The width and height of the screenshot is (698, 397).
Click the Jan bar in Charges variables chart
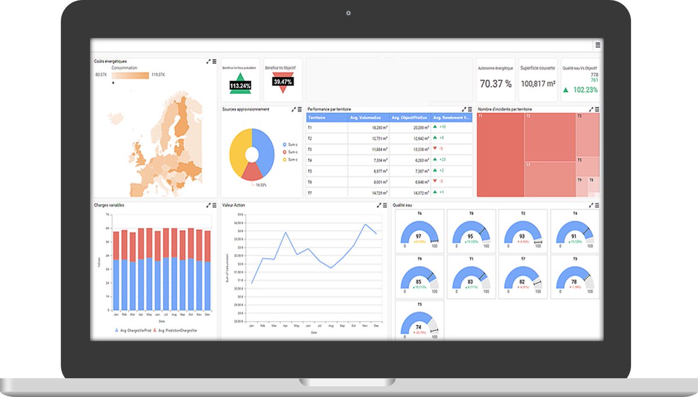click(116, 271)
